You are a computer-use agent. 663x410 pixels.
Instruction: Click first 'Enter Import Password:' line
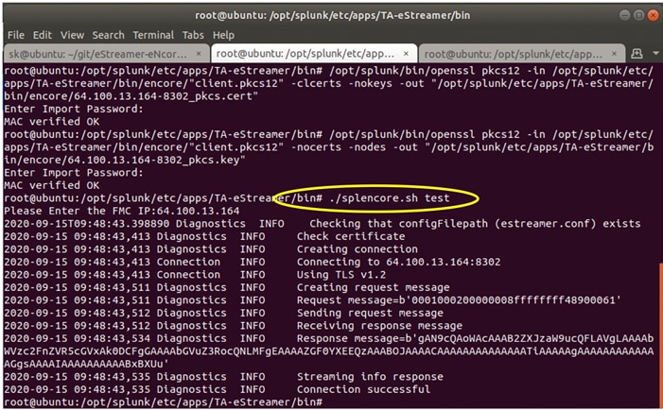pos(74,109)
